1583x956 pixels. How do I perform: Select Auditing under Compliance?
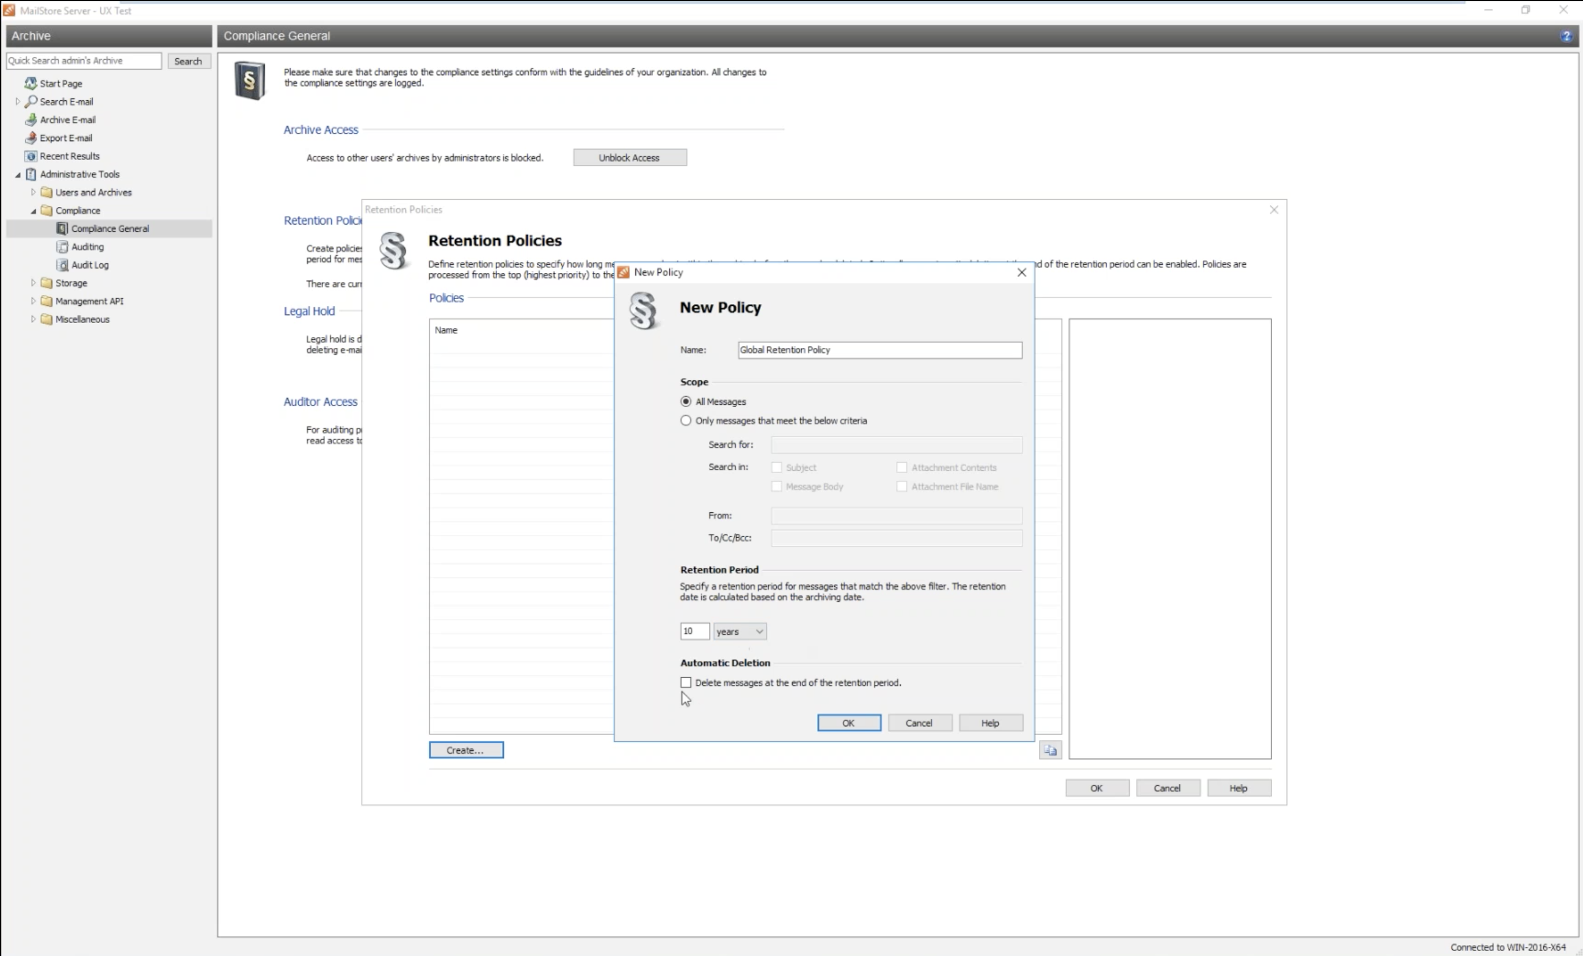click(87, 247)
